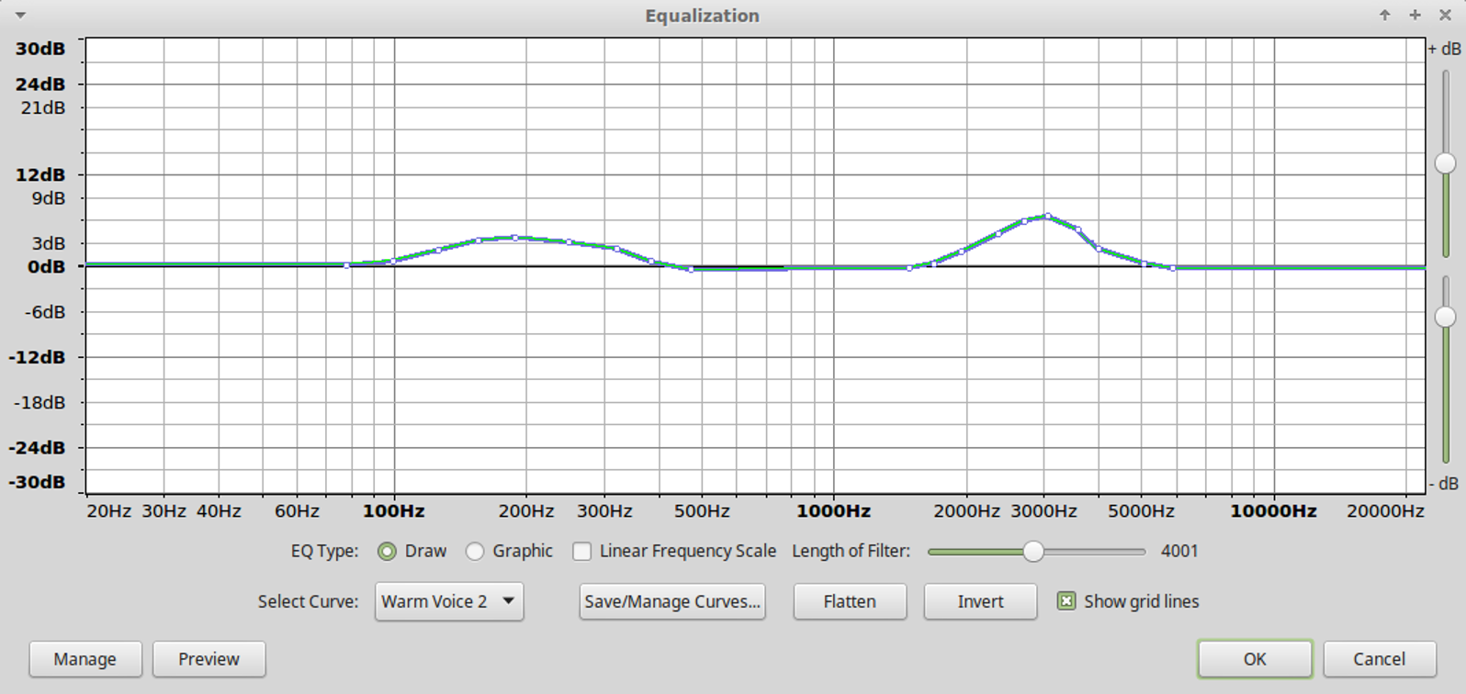Confirm with the OK button
The width and height of the screenshot is (1466, 694).
[1255, 659]
